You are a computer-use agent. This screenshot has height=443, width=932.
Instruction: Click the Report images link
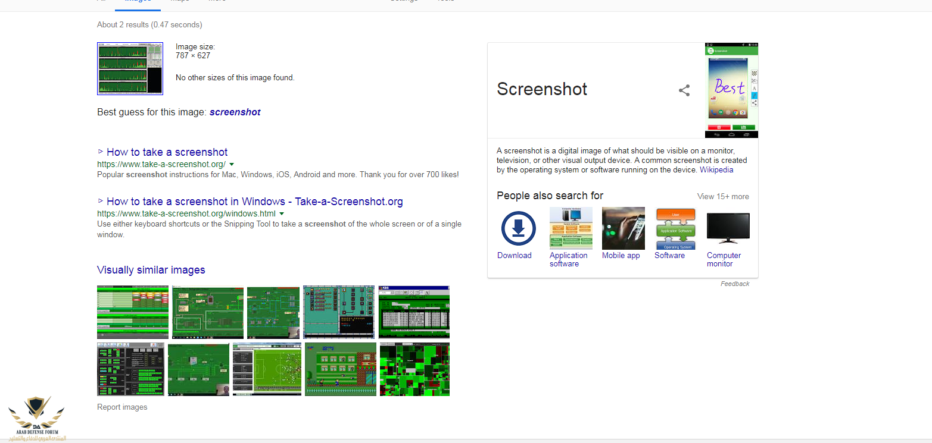point(122,407)
